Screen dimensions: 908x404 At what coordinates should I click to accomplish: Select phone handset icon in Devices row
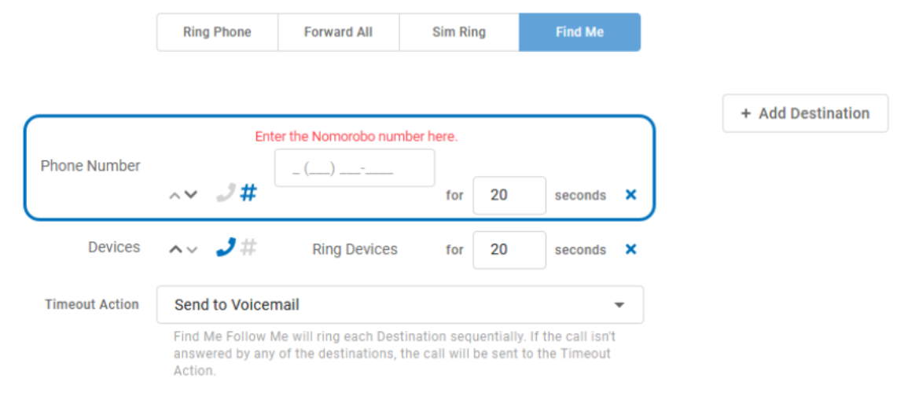pos(226,247)
